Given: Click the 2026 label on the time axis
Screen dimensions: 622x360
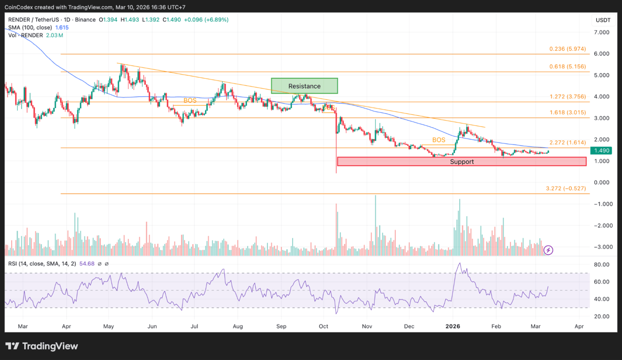Looking at the screenshot, I should 453,326.
